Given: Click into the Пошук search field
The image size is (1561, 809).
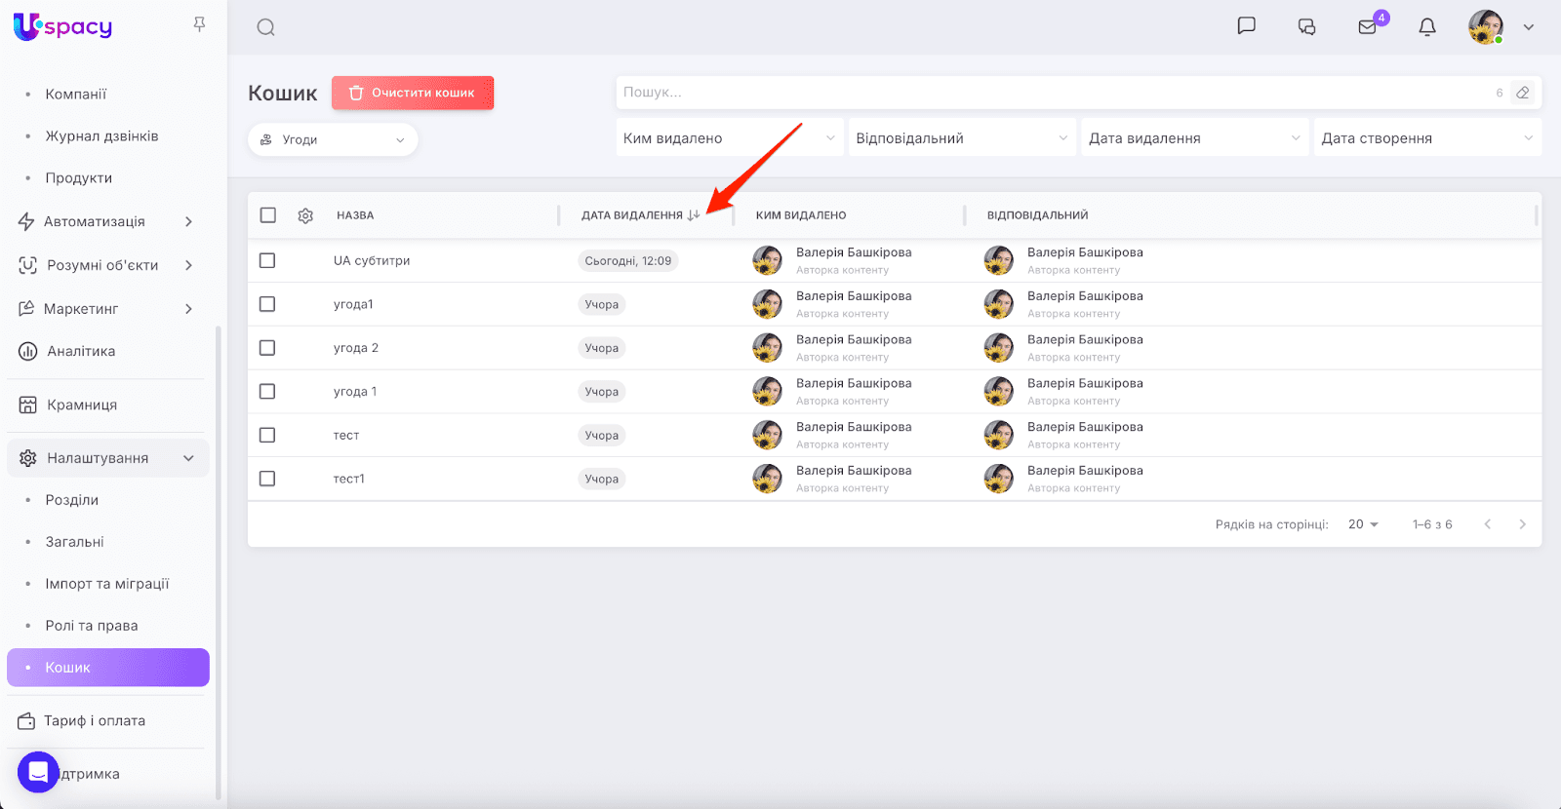Looking at the screenshot, I should pos(1054,93).
